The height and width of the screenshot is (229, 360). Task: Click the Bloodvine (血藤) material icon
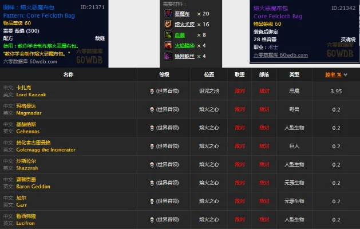(x=168, y=35)
